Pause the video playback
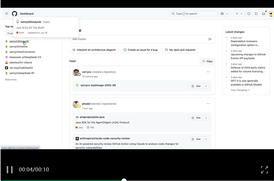Image resolution: width=274 pixels, height=181 pixels. [x=10, y=170]
